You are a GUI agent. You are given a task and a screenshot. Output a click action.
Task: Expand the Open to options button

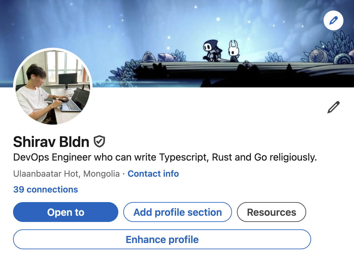pos(66,212)
